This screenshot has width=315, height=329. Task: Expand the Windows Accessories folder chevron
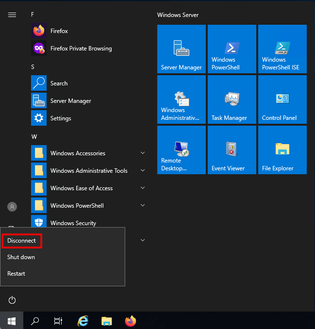click(143, 153)
